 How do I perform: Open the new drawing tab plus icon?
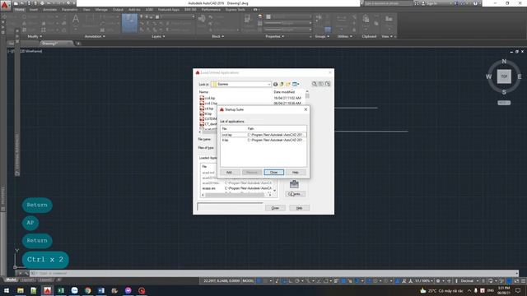(78, 44)
